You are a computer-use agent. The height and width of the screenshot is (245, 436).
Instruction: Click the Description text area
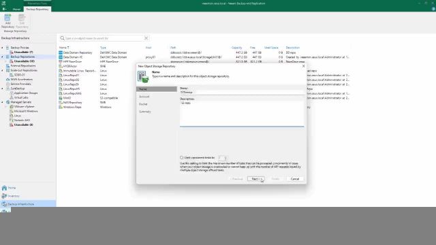(242, 114)
